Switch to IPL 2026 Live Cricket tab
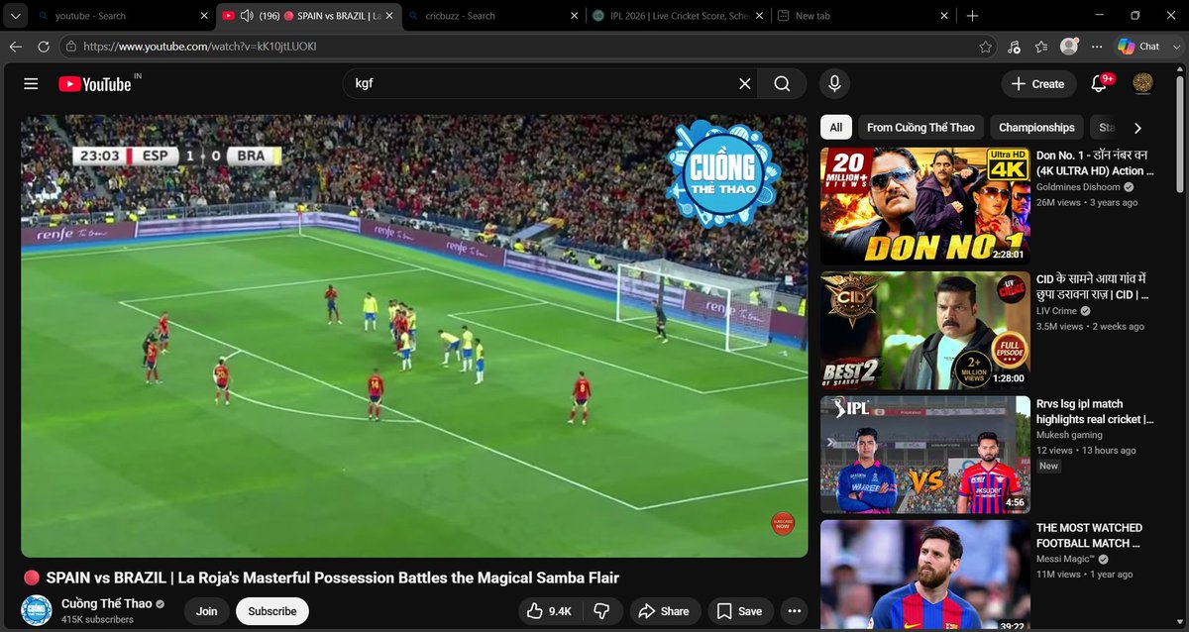This screenshot has height=632, width=1189. click(678, 16)
